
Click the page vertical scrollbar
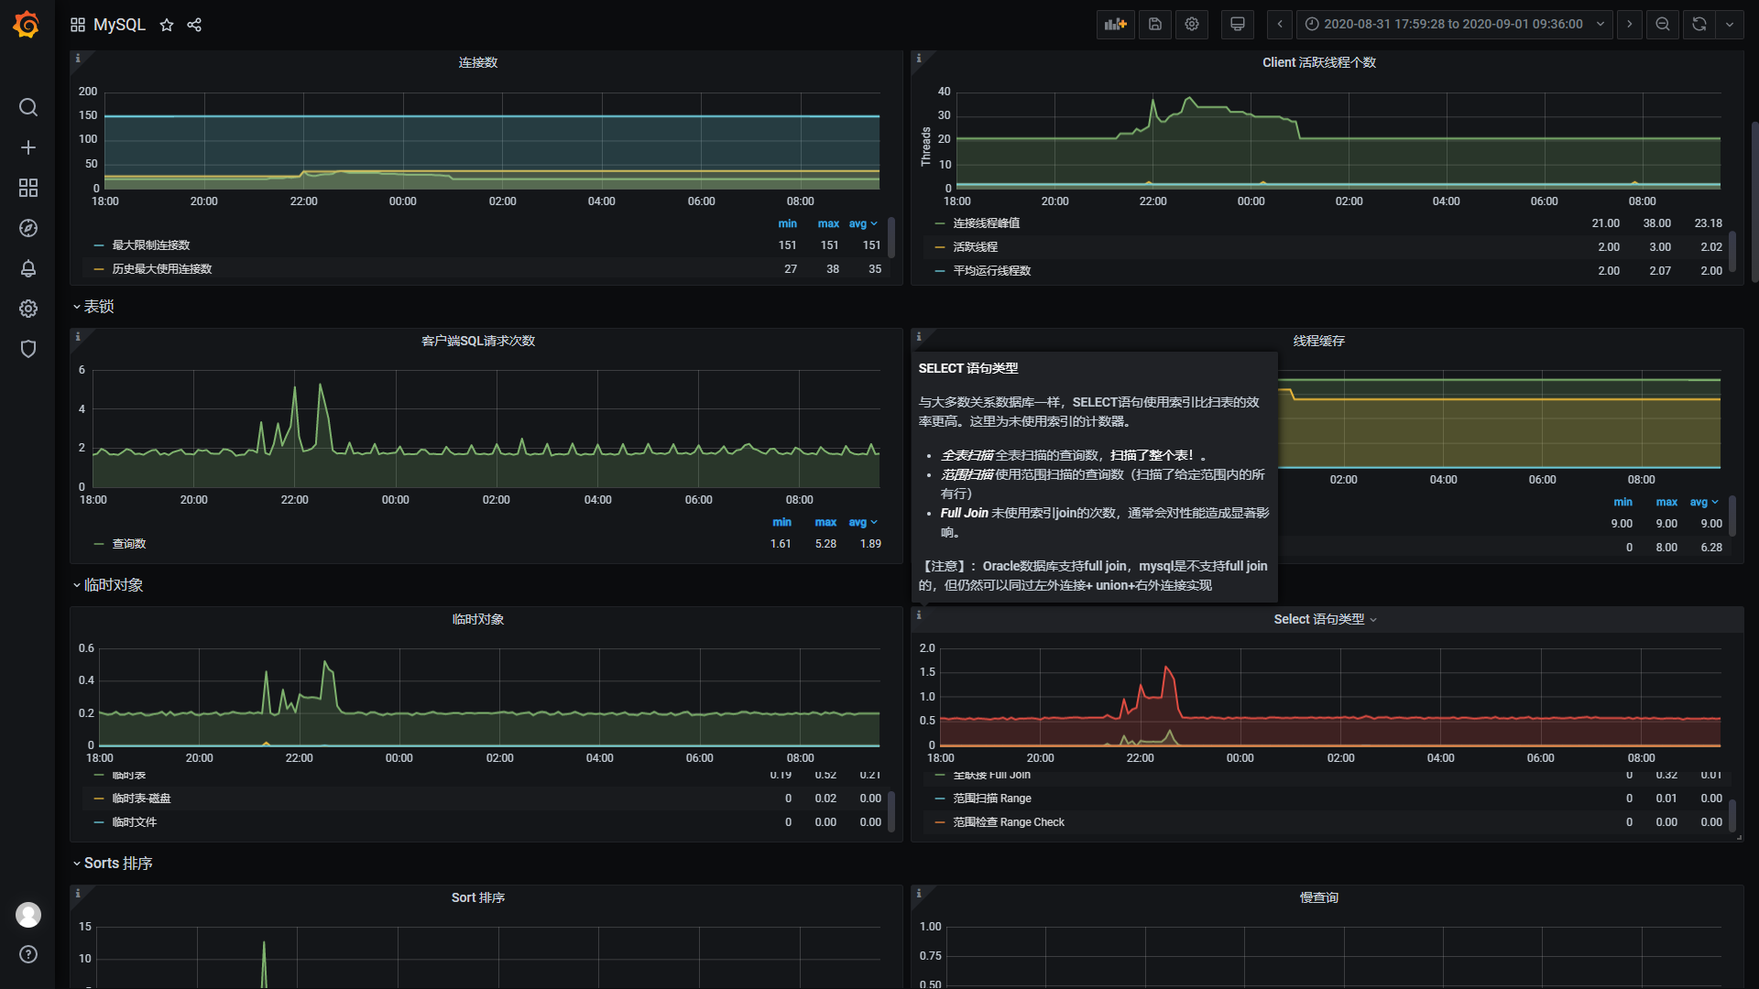(1754, 201)
